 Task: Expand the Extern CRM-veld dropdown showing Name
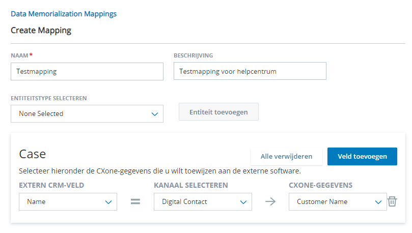[x=68, y=202]
